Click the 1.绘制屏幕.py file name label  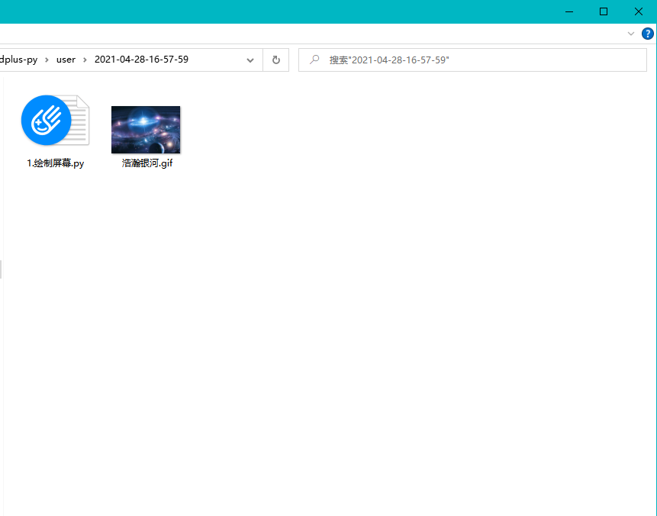coord(55,163)
